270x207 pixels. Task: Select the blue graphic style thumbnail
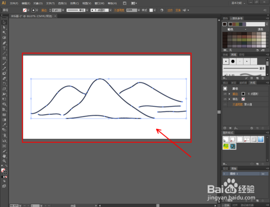point(261,139)
